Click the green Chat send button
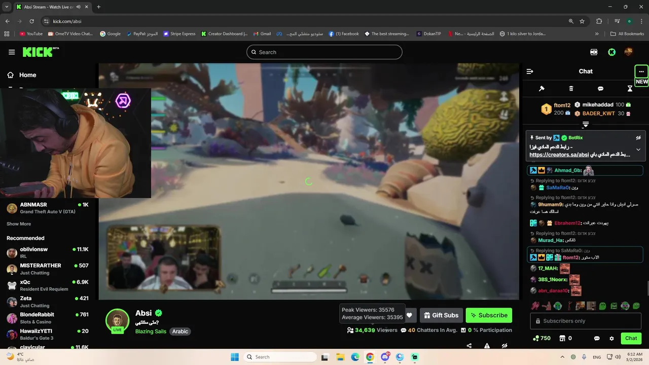The height and width of the screenshot is (365, 649). 631,338
